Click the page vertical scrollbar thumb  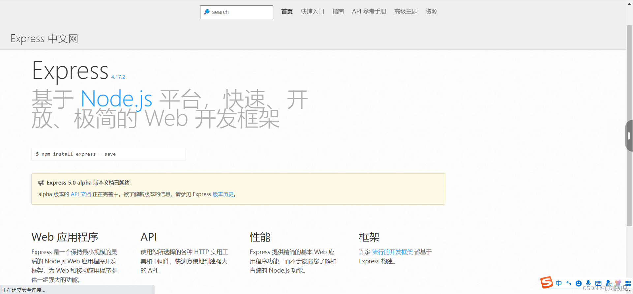click(629, 126)
